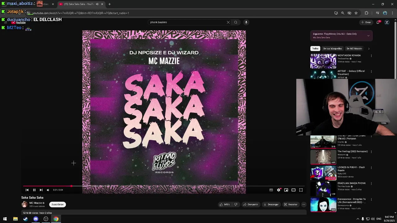Open the YouTube account avatar menu
The image size is (397, 223).
coord(387,22)
